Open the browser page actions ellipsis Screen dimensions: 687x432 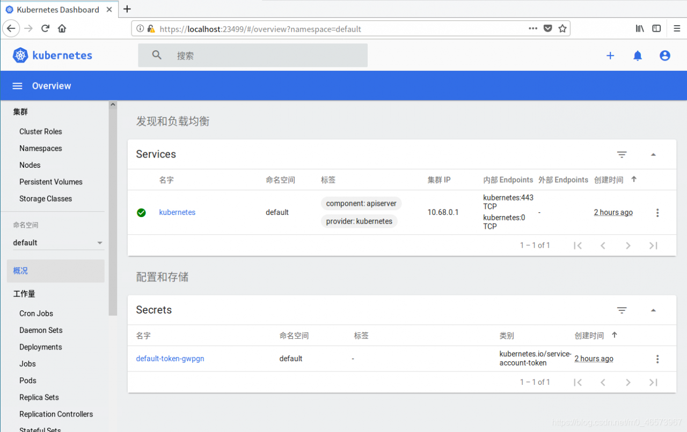pos(533,28)
